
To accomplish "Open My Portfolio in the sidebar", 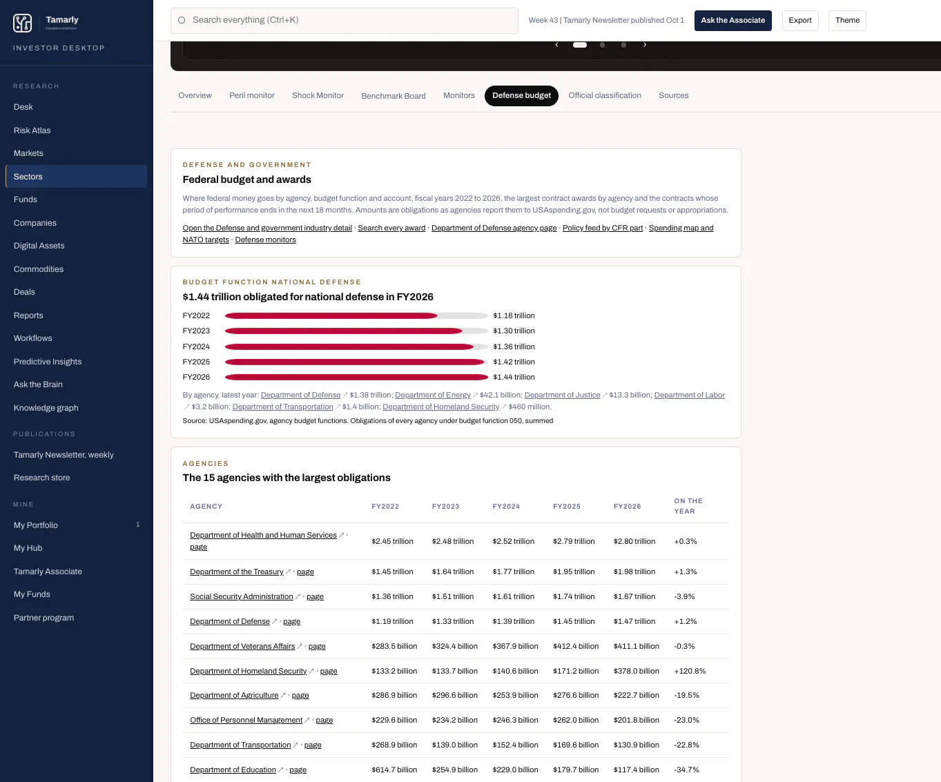I will click(x=77, y=525).
